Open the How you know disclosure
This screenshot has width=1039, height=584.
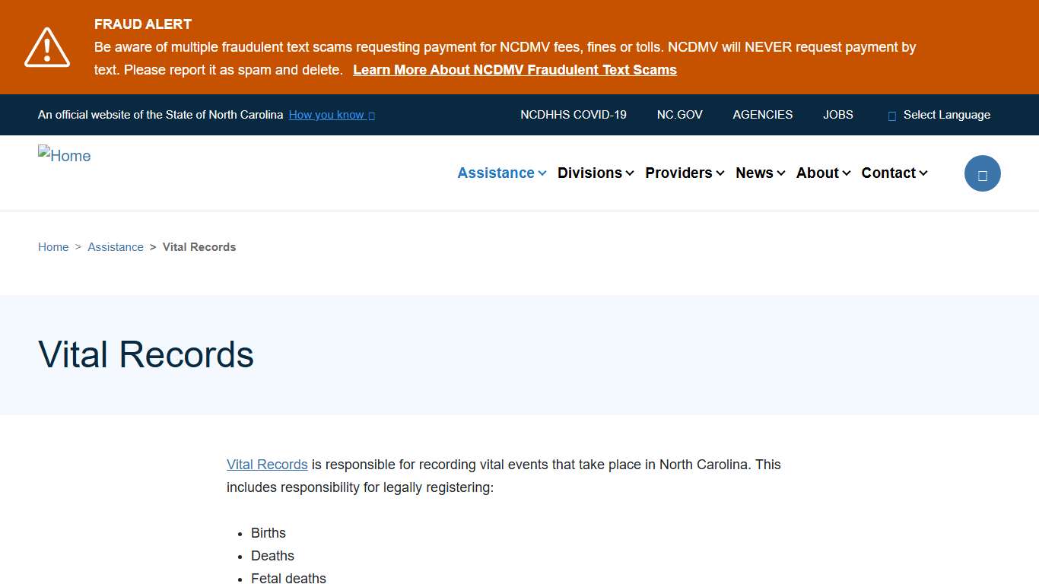(326, 115)
